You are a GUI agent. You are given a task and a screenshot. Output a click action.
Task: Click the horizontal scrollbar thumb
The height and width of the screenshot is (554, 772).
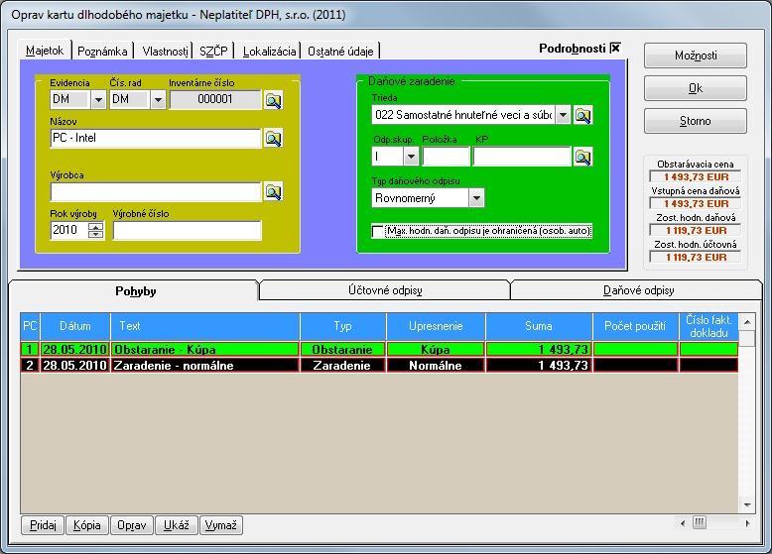(x=700, y=522)
